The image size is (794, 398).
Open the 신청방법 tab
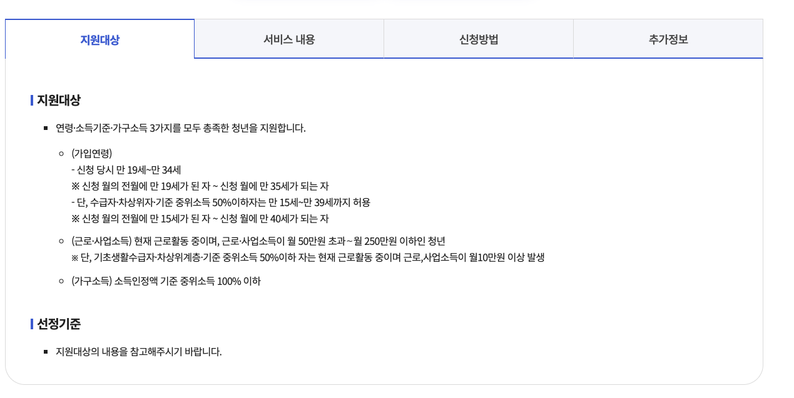click(x=478, y=39)
